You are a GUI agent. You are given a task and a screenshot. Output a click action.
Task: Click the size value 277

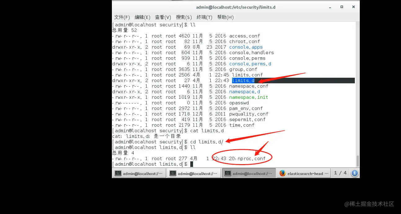click(183, 159)
